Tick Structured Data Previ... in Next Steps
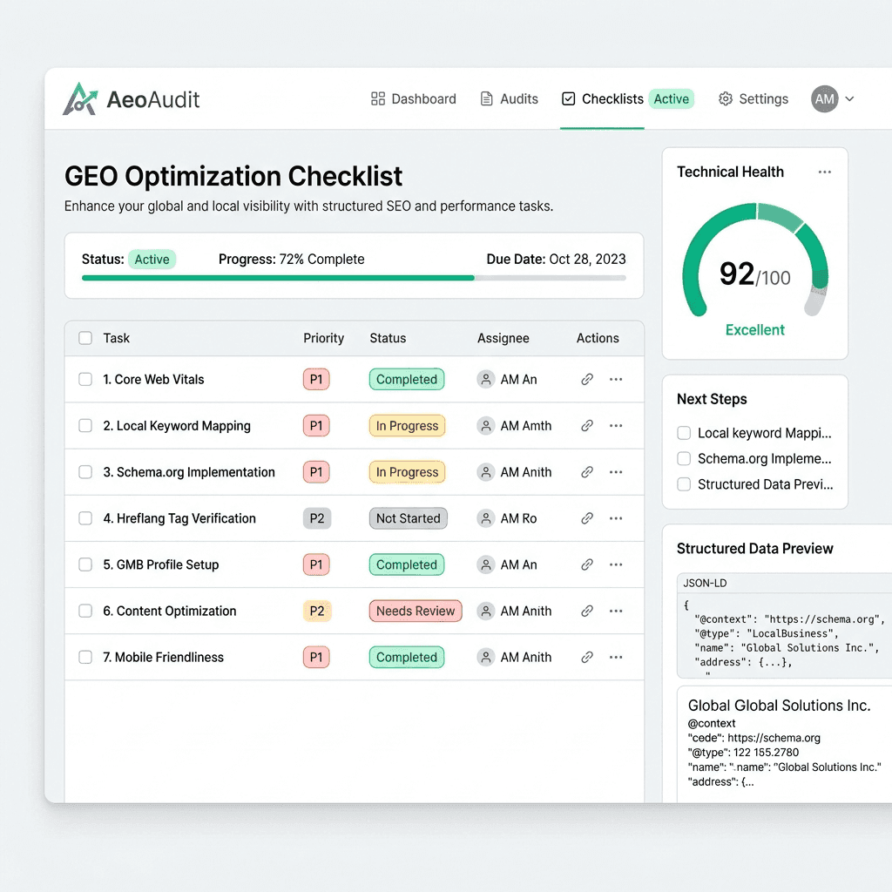 coord(684,484)
